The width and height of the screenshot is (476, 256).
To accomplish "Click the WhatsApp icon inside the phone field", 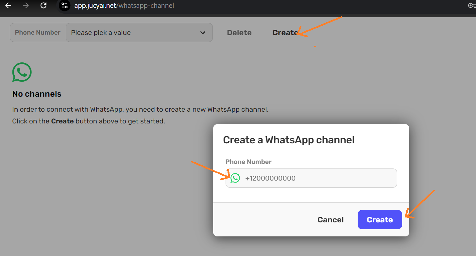I will (235, 178).
